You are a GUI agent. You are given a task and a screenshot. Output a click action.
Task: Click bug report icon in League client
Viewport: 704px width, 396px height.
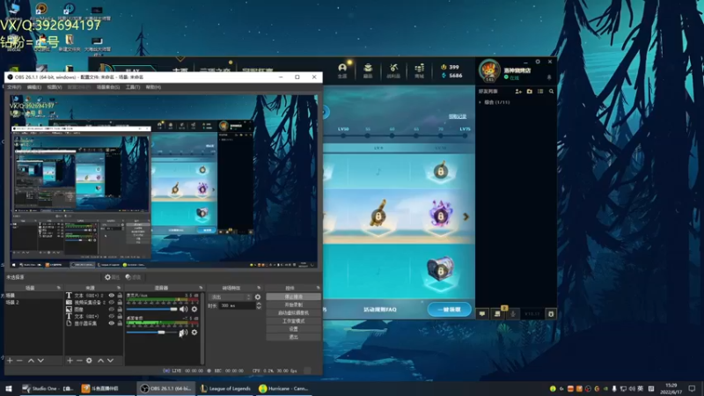pyautogui.click(x=551, y=314)
